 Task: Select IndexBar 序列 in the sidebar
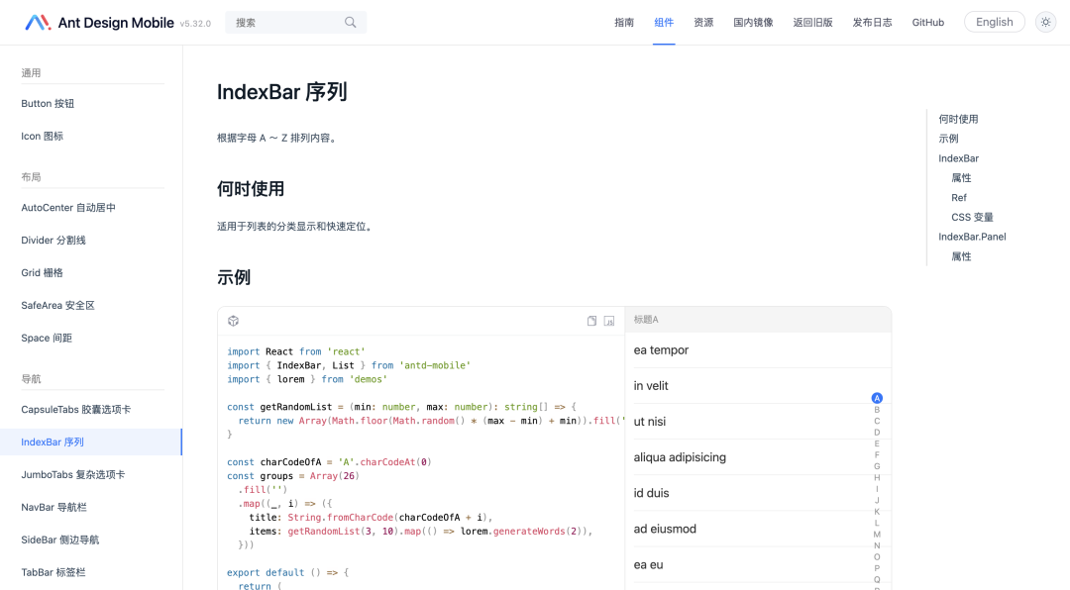coord(91,442)
